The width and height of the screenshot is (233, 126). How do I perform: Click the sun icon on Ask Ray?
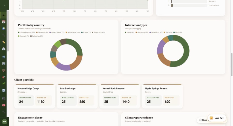click(211, 118)
